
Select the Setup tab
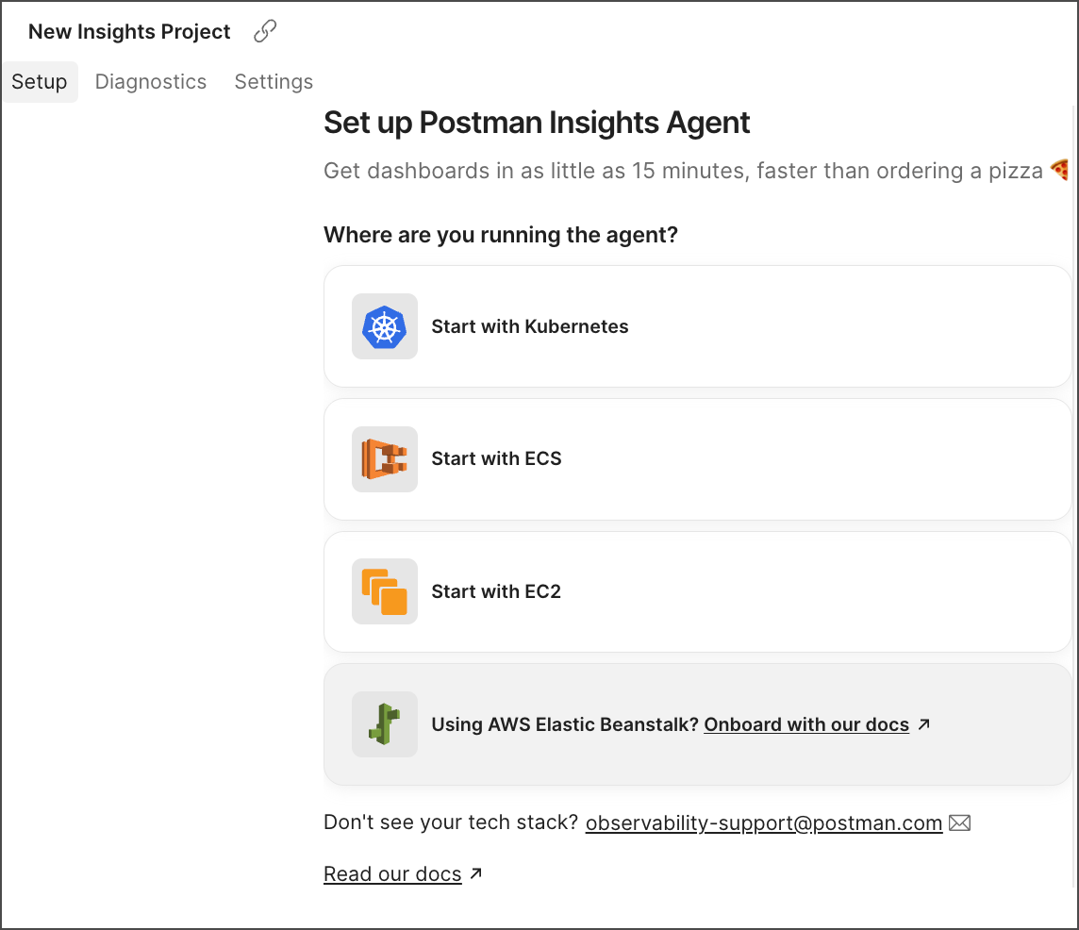tap(40, 82)
